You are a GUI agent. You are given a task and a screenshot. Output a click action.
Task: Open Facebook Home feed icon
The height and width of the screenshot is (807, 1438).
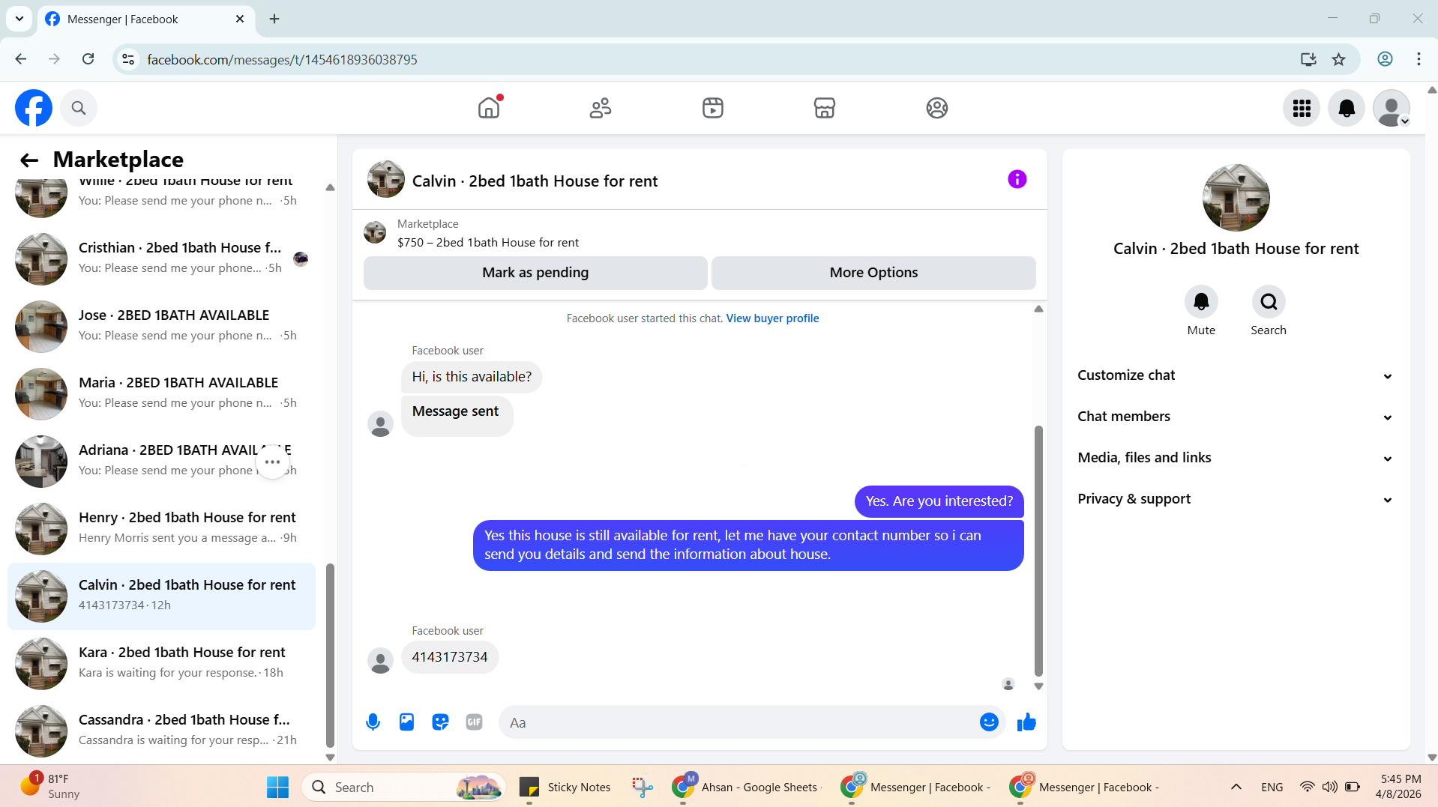click(489, 108)
